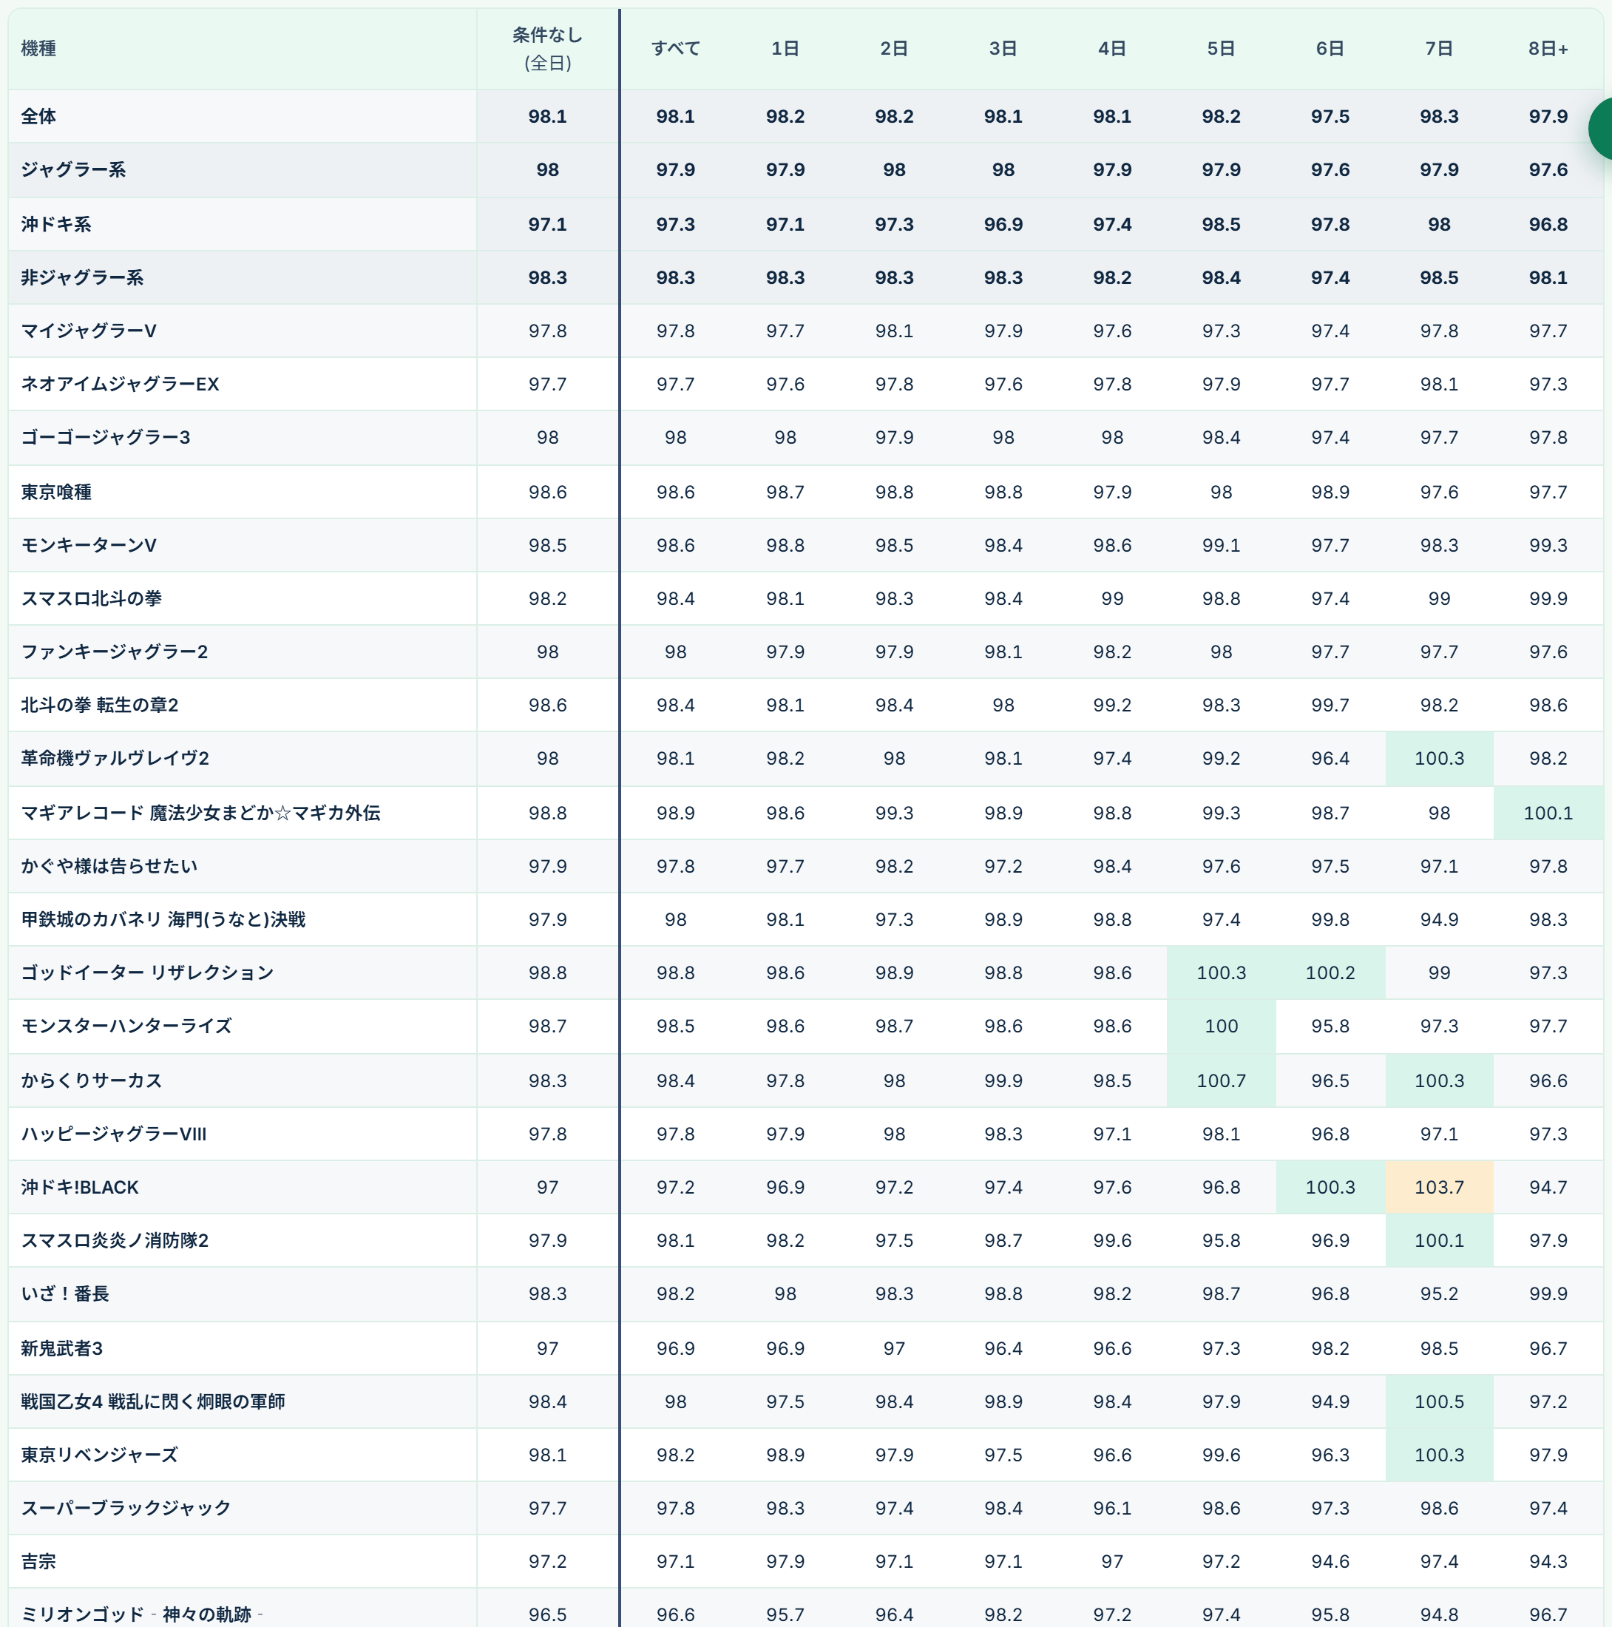Click the 100.3 cell in 東京リベンジャーズ row
1612x1627 pixels.
[1440, 1455]
